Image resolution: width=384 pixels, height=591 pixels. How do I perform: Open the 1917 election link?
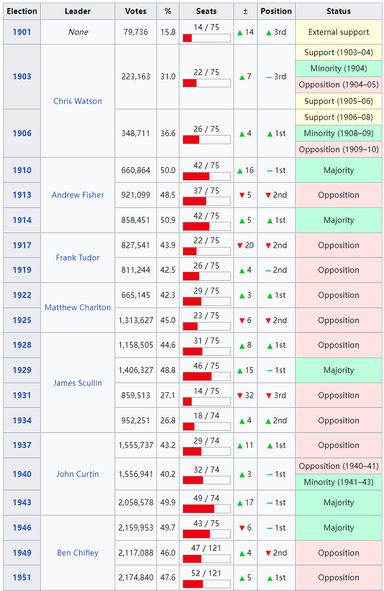pos(22,245)
